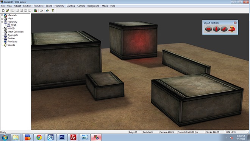
Task: Open the Hierarchy menu
Action: pos(59,6)
